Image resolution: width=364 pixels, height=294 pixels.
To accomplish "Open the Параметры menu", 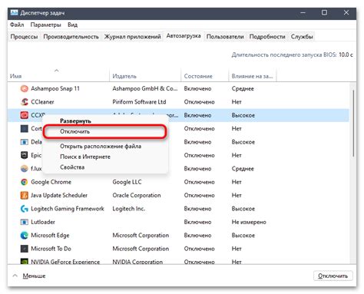I will tap(45, 25).
